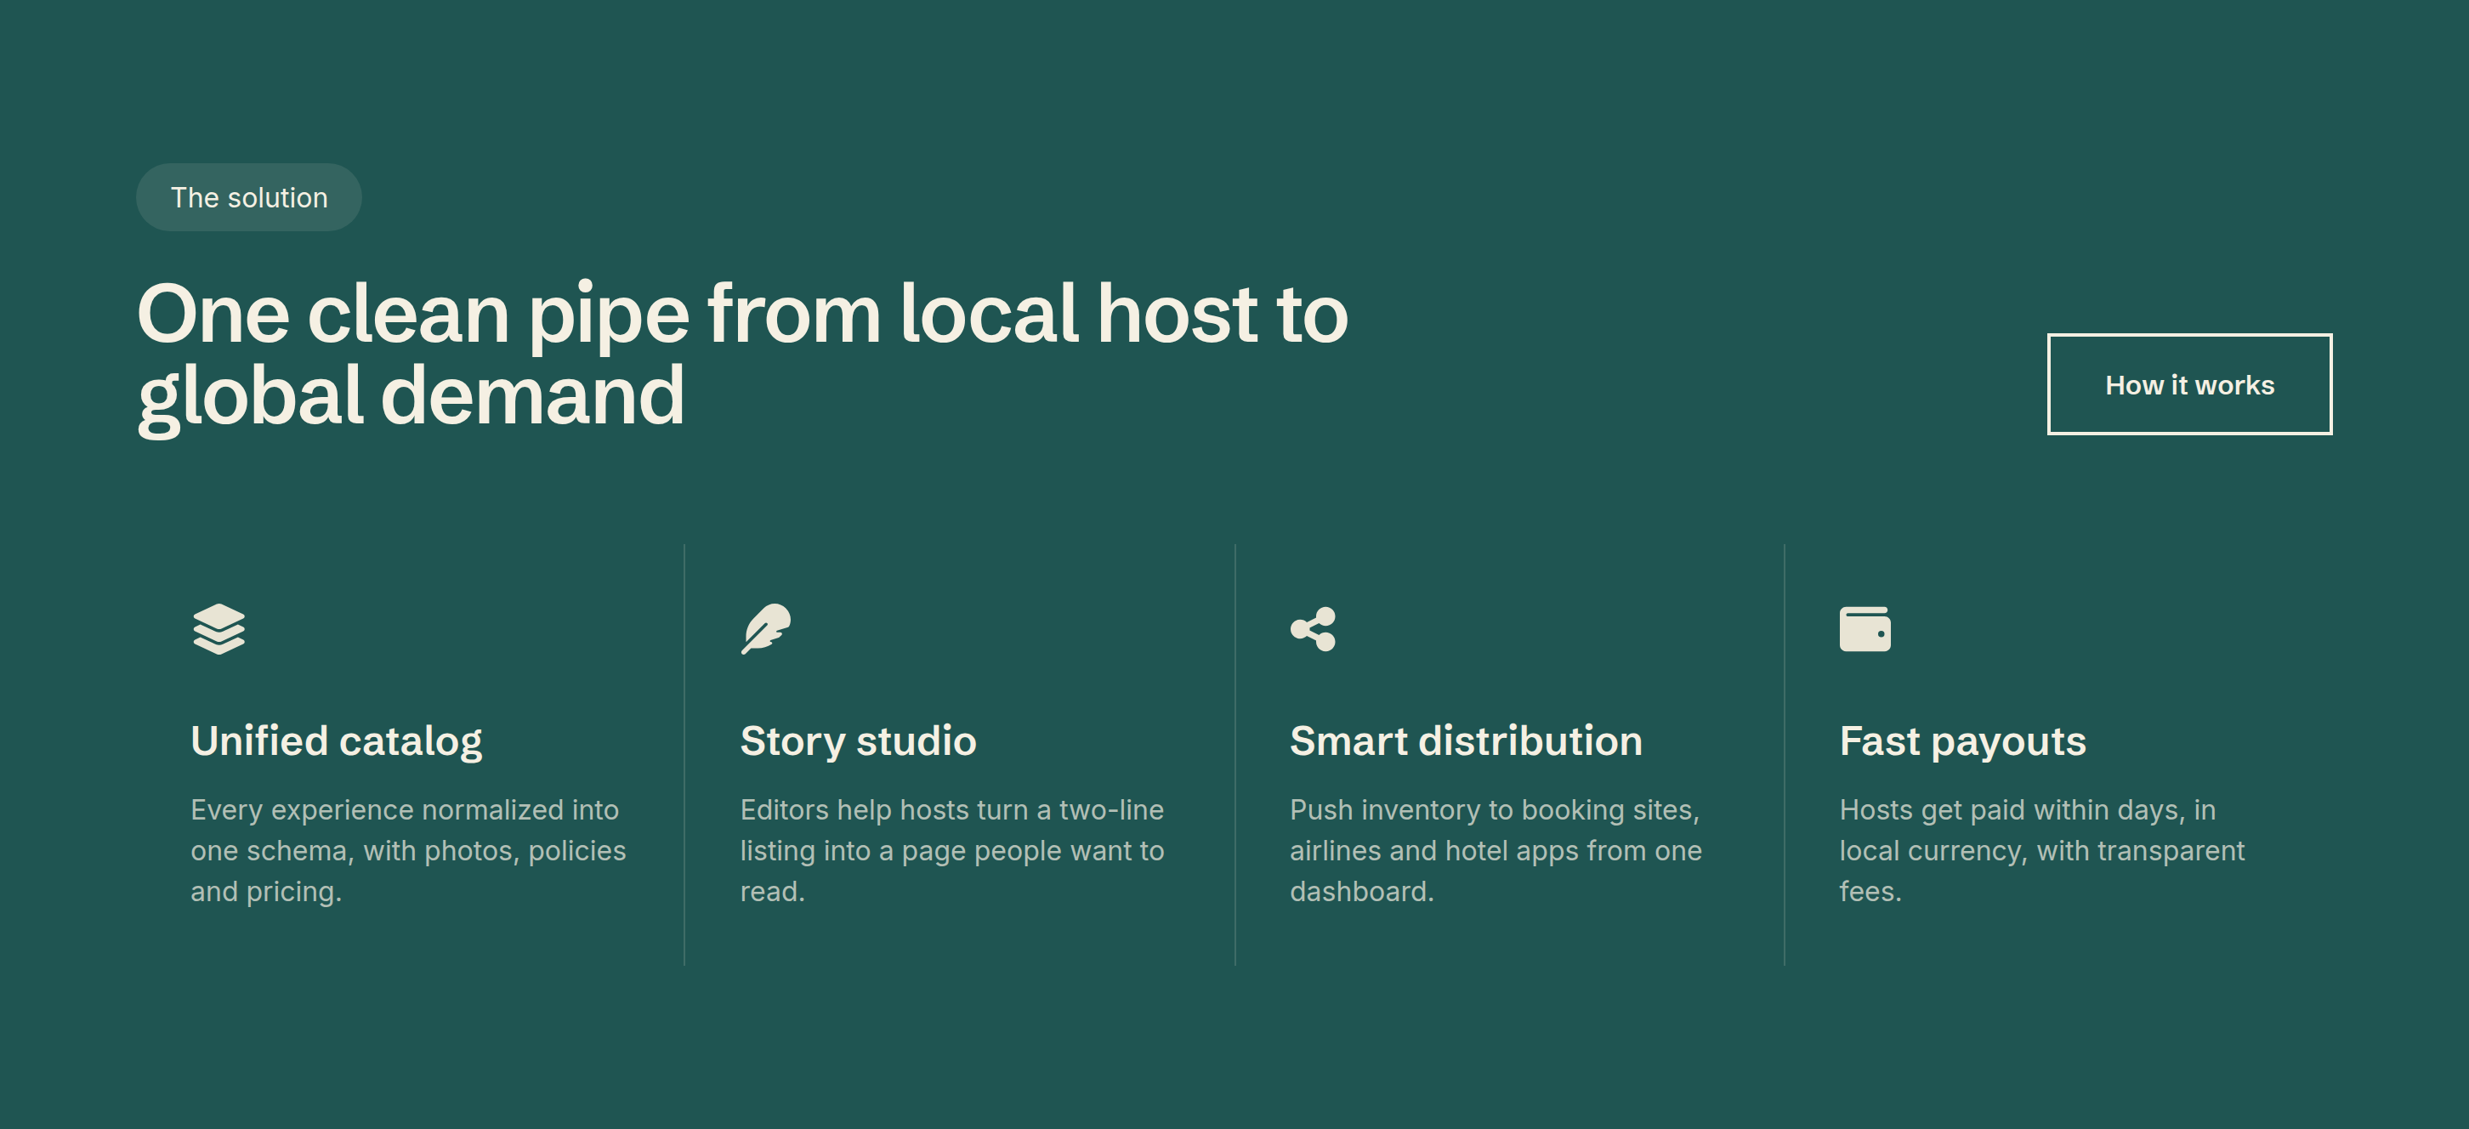Select the "Fast payouts" heading
This screenshot has height=1129, width=2469.
[1962, 740]
